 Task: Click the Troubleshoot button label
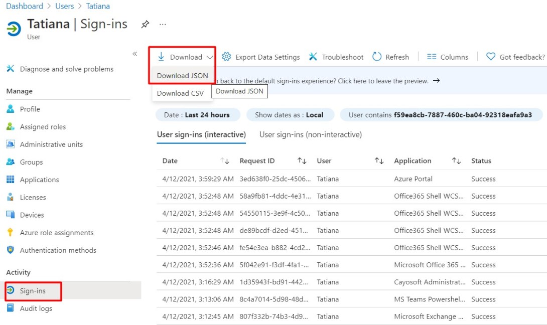pyautogui.click(x=343, y=57)
